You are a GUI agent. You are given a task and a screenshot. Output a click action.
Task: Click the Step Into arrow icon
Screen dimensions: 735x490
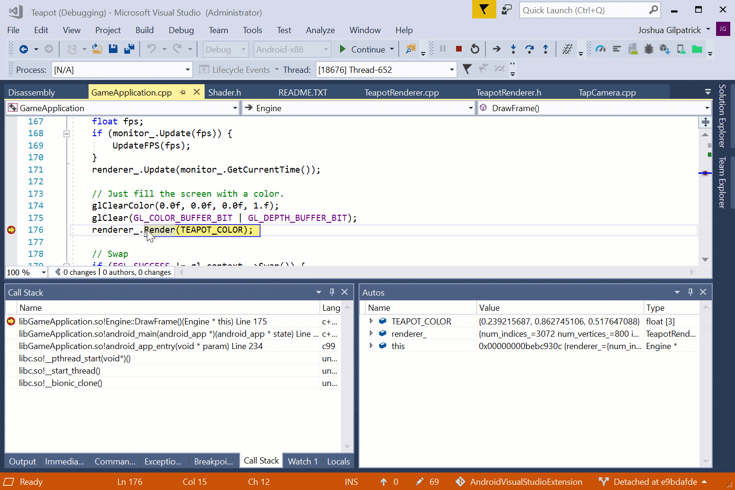[x=513, y=49]
